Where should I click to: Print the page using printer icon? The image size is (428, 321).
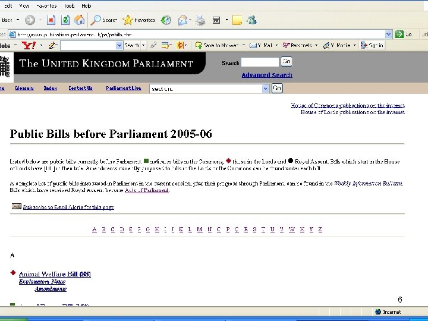200,20
